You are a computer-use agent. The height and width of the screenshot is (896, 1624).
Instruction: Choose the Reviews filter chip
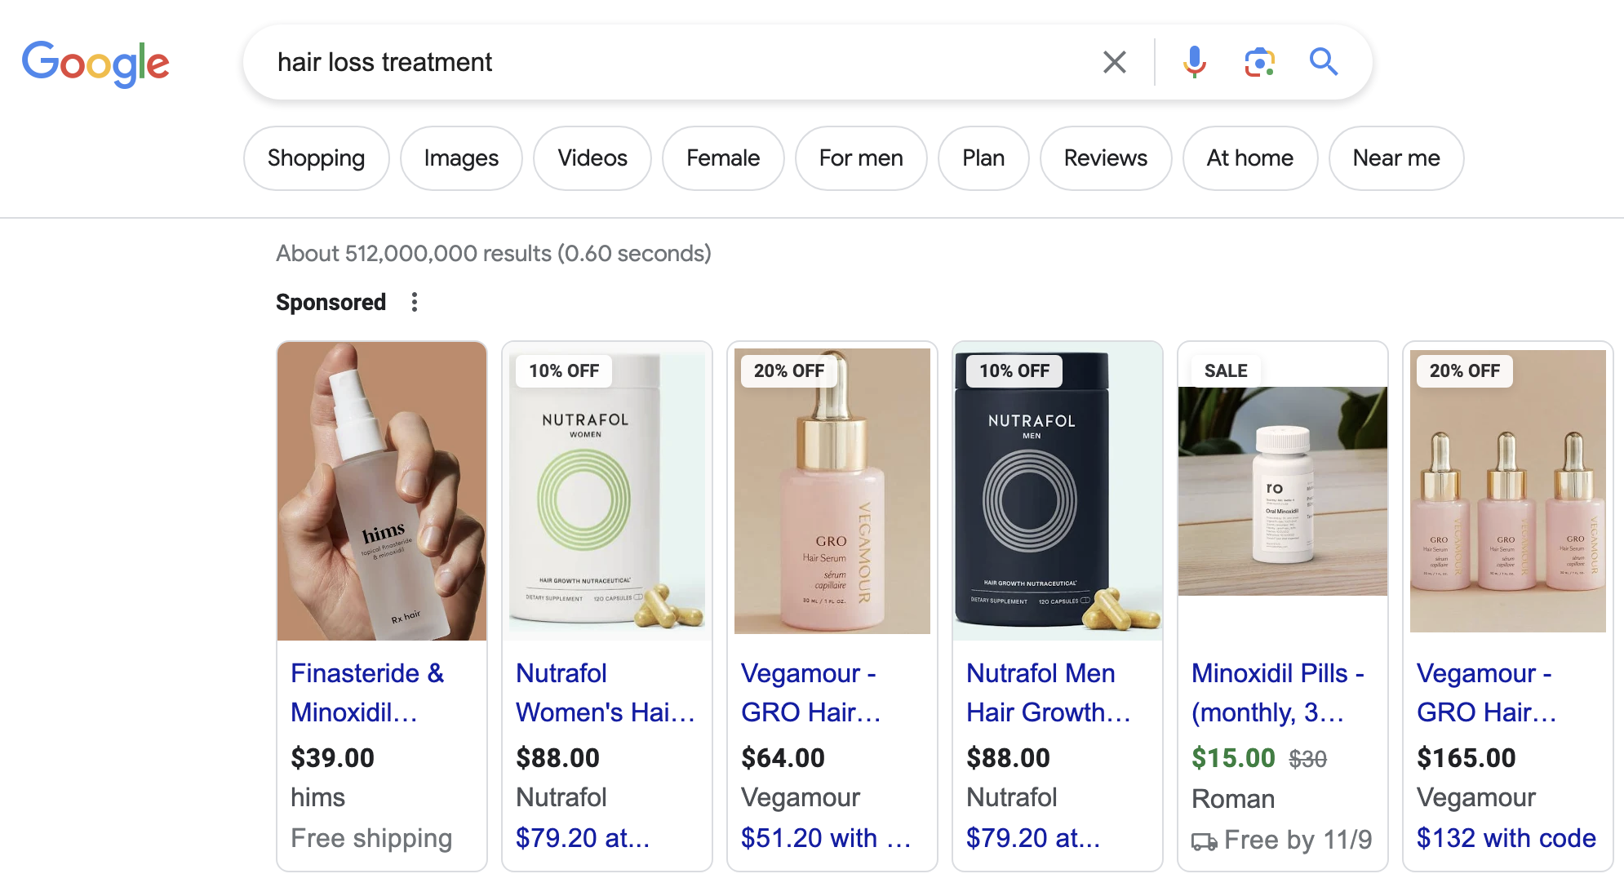click(x=1106, y=158)
